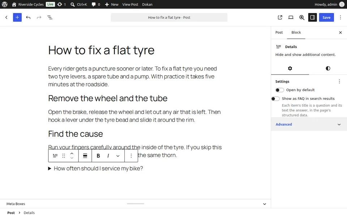Enable the Open by default toggle

(x=279, y=90)
